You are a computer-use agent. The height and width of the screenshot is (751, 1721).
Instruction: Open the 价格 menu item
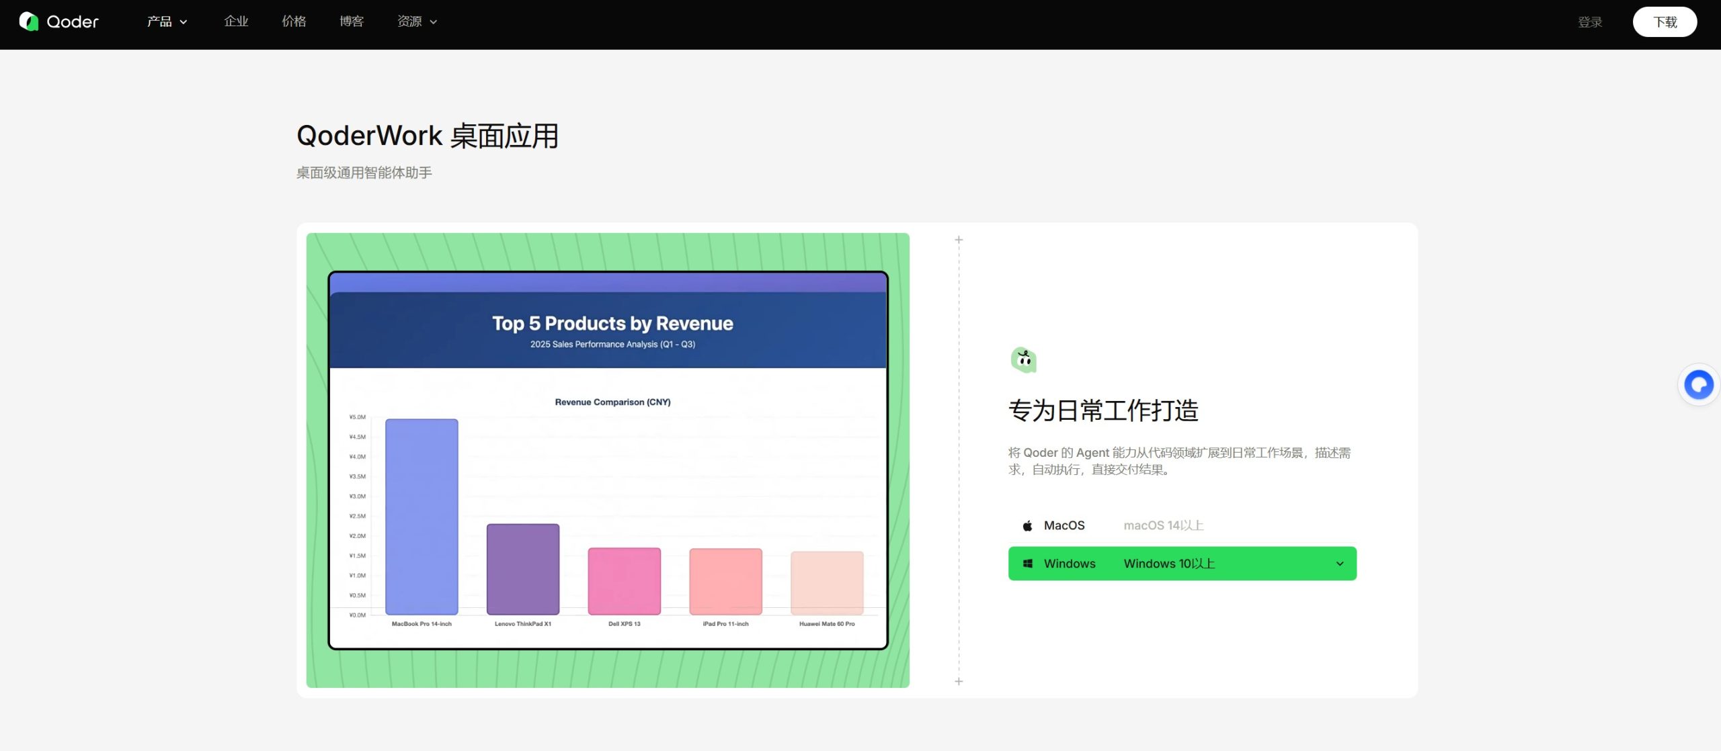[x=293, y=21]
